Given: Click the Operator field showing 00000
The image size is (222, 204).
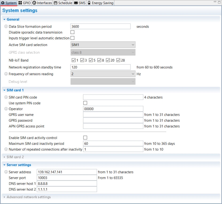Looking at the screenshot, I should [x=113, y=109].
